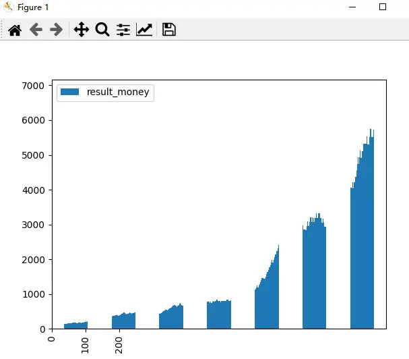The width and height of the screenshot is (409, 359).
Task: Maximize the Figure 1 window
Action: coord(383,7)
